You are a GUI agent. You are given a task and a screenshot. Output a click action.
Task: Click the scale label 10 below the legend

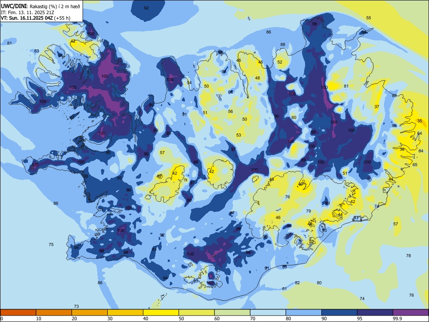coord(39,319)
